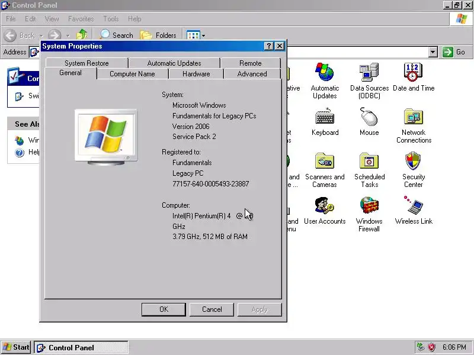Click the Start button
Viewport: 474px width, 355px height.
point(16,347)
